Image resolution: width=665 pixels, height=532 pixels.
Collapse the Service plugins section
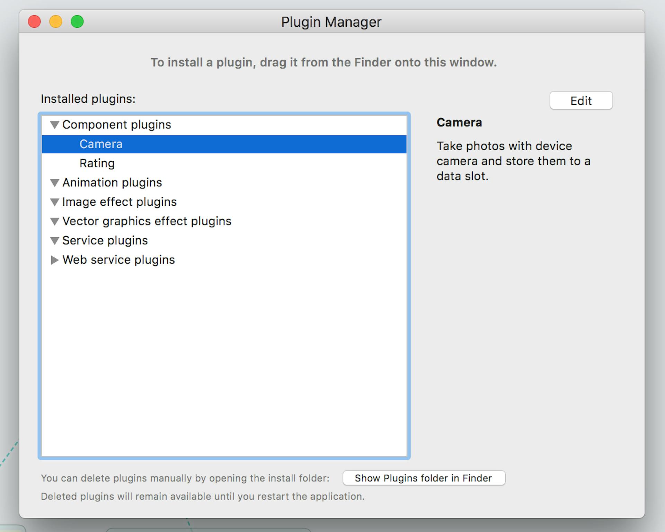point(55,241)
